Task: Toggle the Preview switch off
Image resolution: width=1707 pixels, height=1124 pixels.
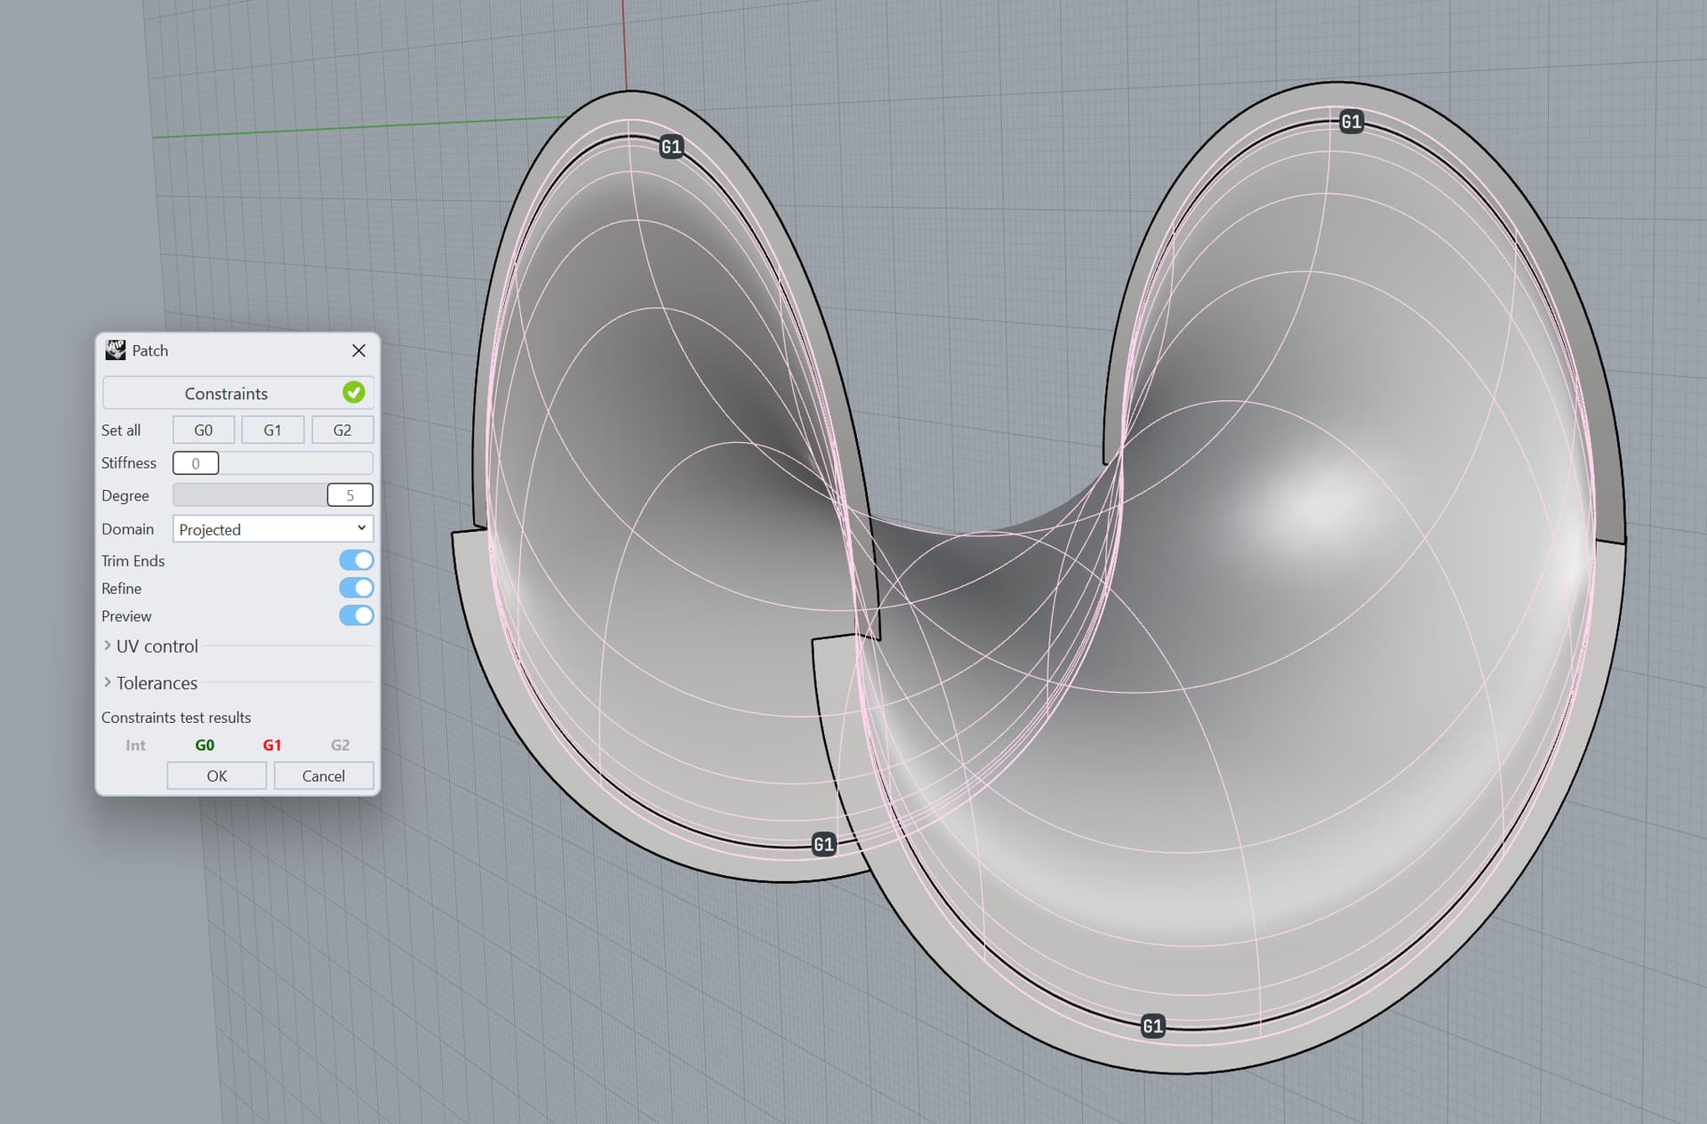Action: tap(357, 615)
